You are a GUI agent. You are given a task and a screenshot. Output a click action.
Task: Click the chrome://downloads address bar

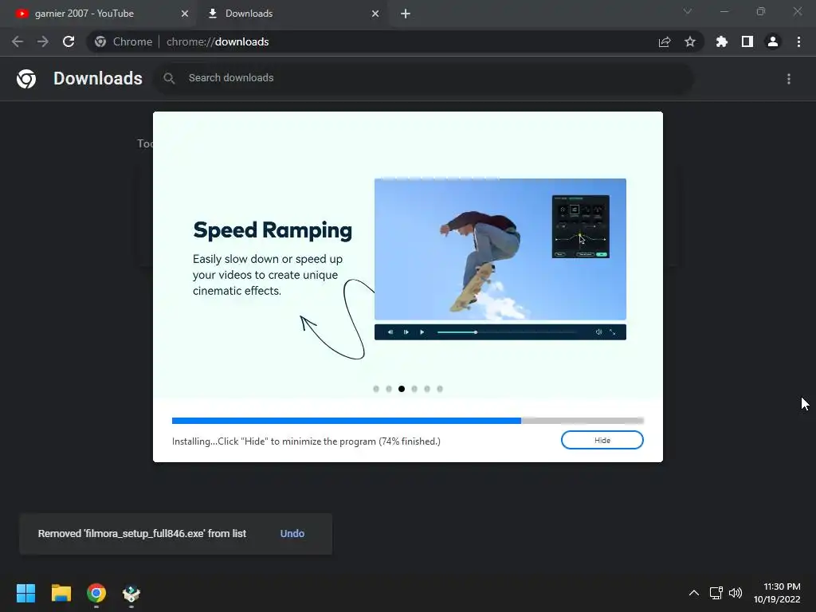(x=395, y=41)
